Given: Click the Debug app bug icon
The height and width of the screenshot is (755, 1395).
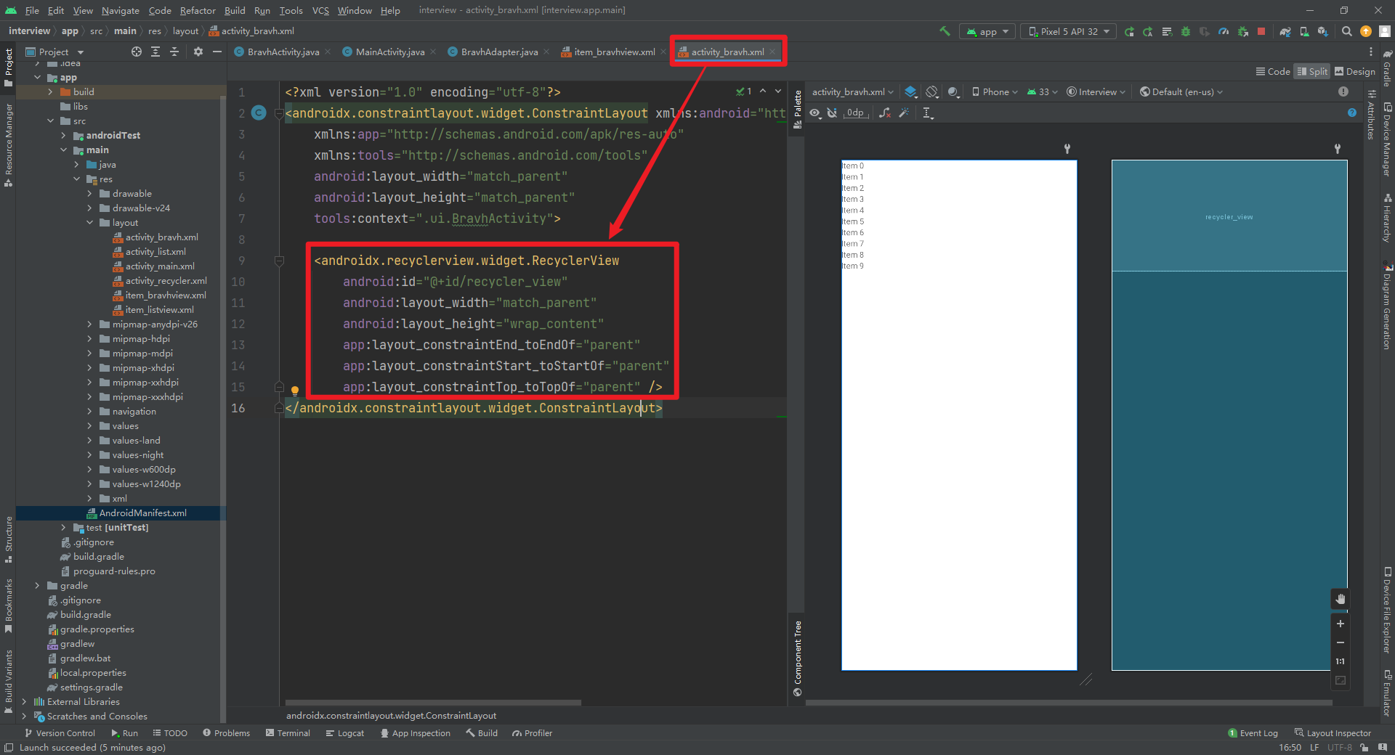Looking at the screenshot, I should point(1186,31).
